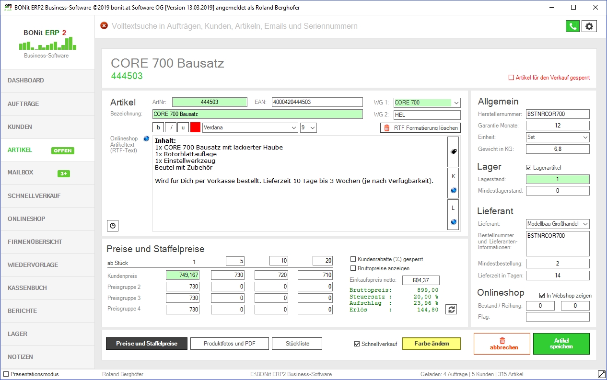
Task: Click the Bestellnummer Lieferanten-Informationen text box
Action: click(x=558, y=244)
